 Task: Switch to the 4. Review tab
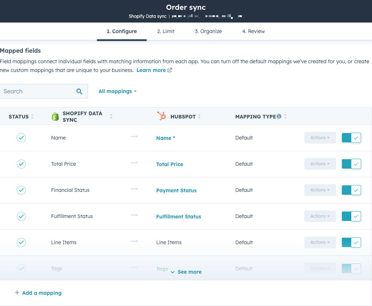(253, 31)
